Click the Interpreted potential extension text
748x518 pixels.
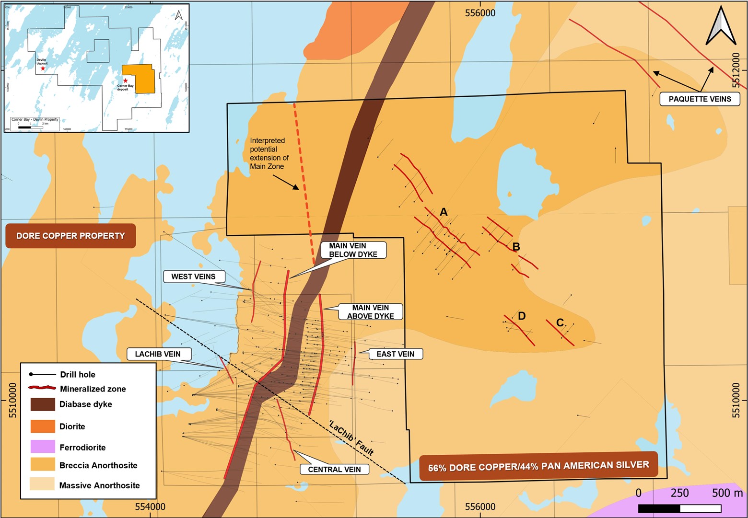point(269,153)
